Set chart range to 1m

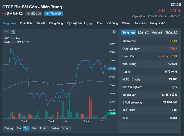pyautogui.click(x=19, y=128)
